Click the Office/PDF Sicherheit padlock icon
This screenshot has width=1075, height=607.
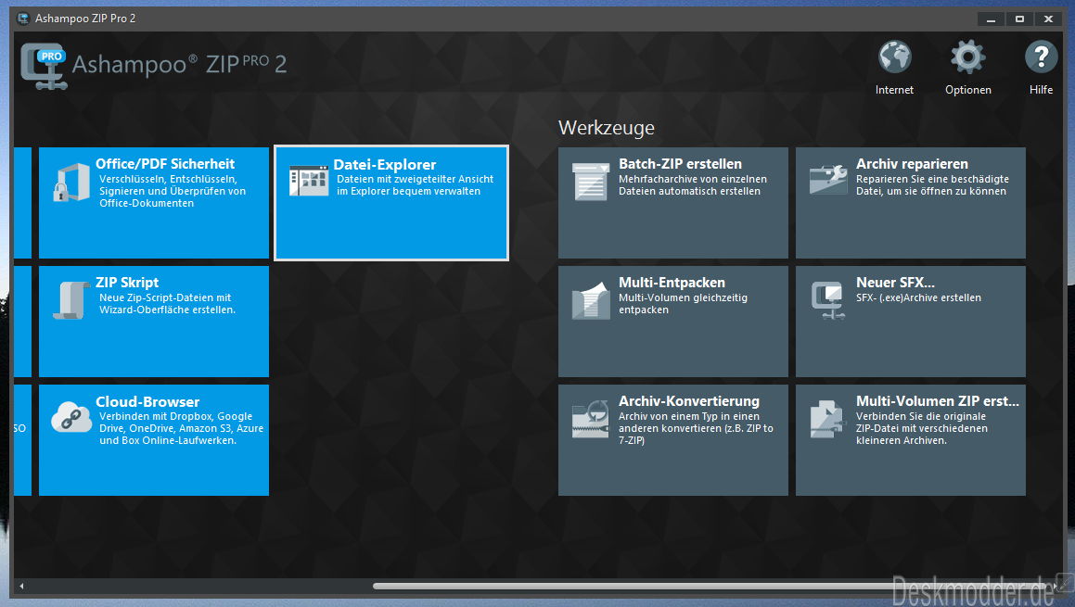pos(71,182)
